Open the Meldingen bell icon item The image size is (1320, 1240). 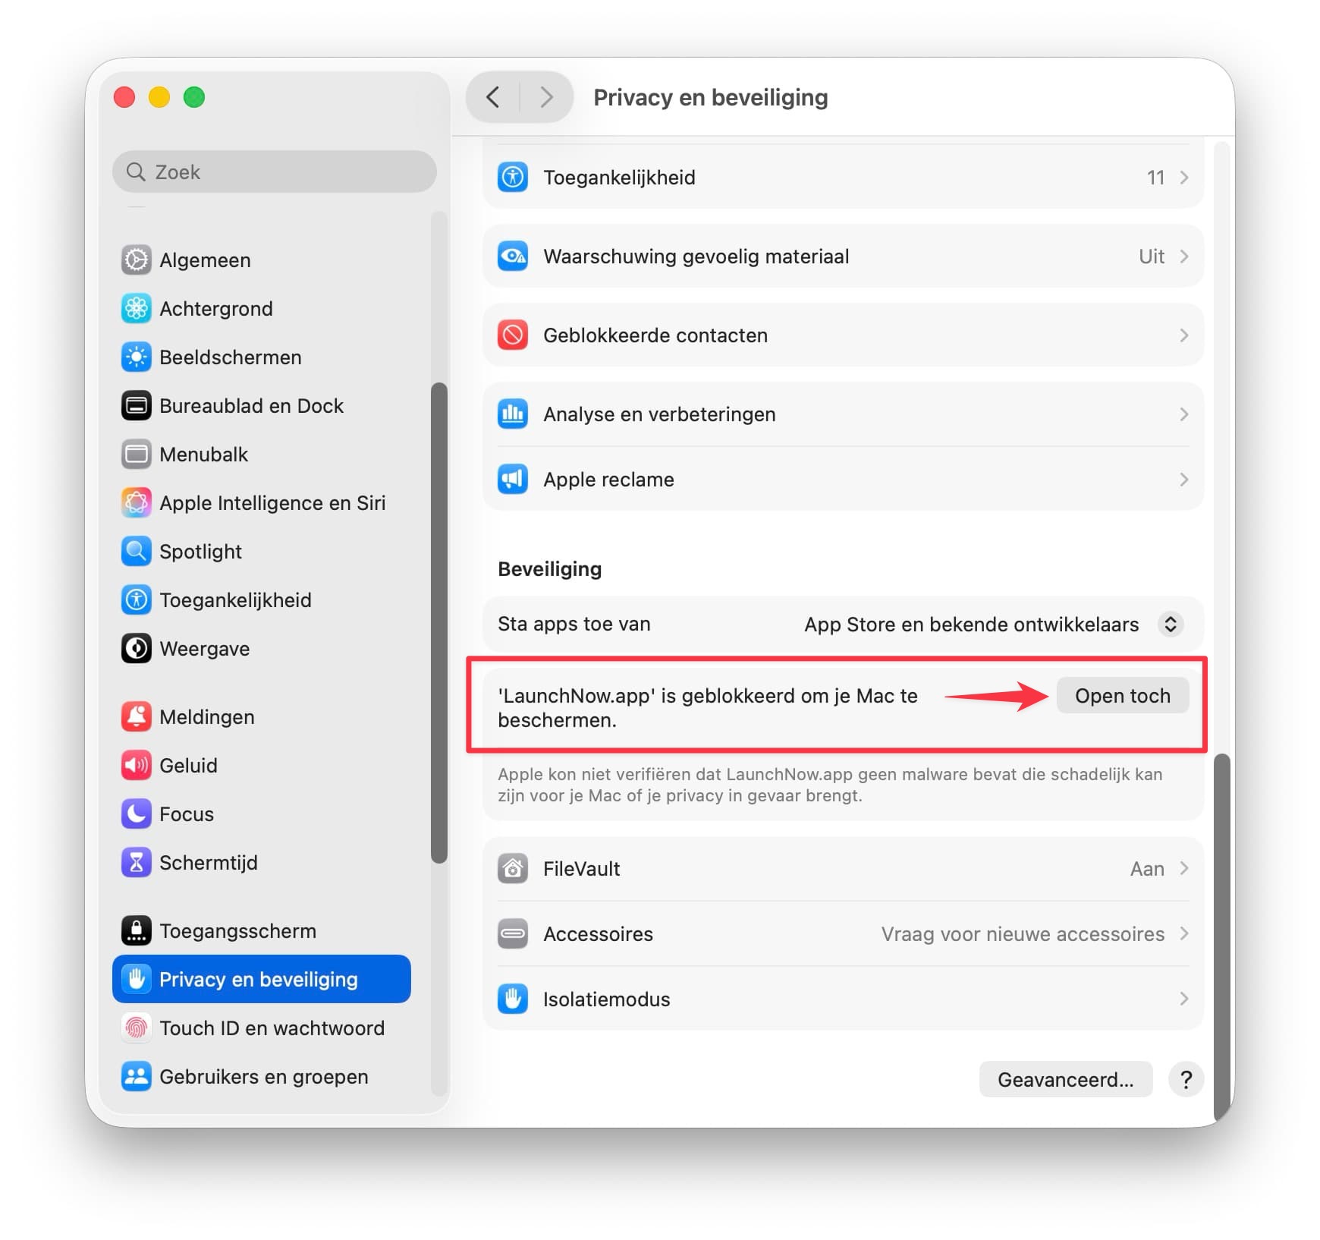pyautogui.click(x=137, y=717)
